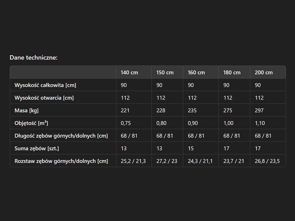Select the 140 cm column header
This screenshot has height=221, width=295.
pos(134,72)
